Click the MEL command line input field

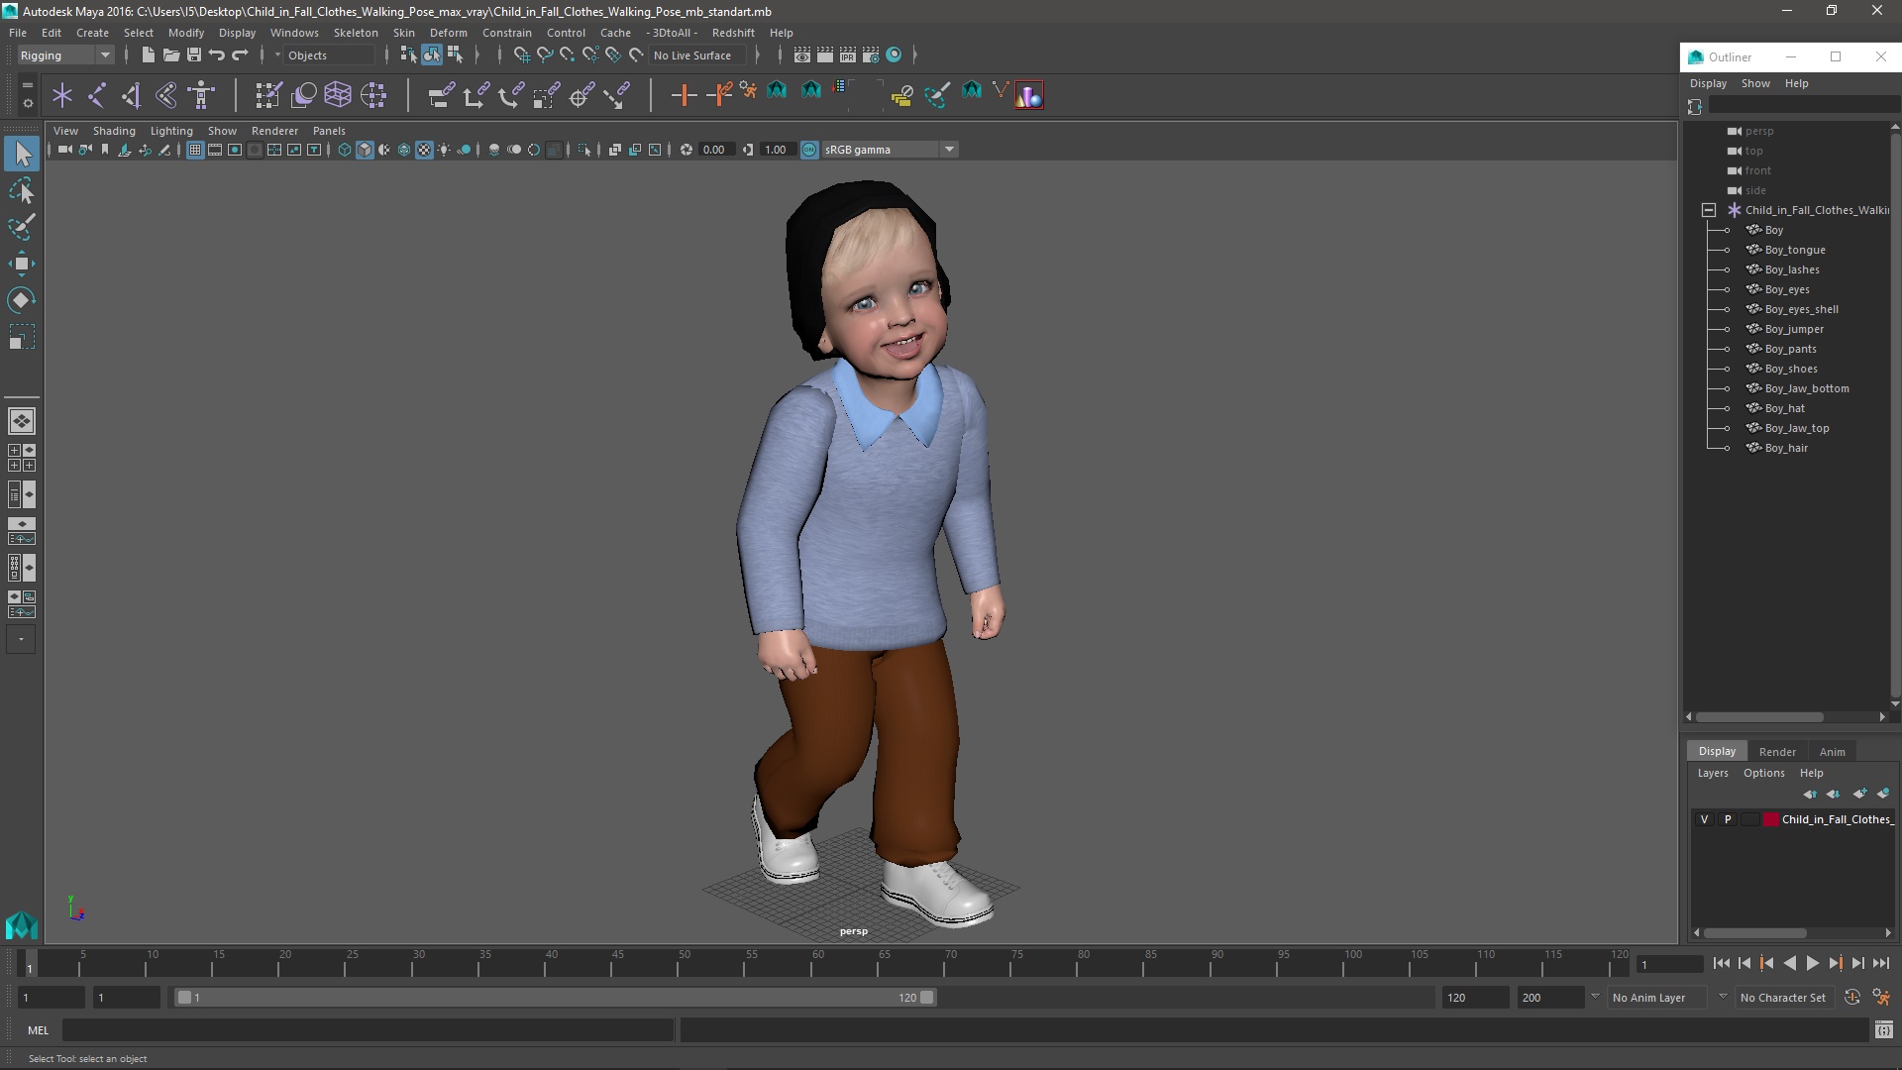pos(369,1030)
